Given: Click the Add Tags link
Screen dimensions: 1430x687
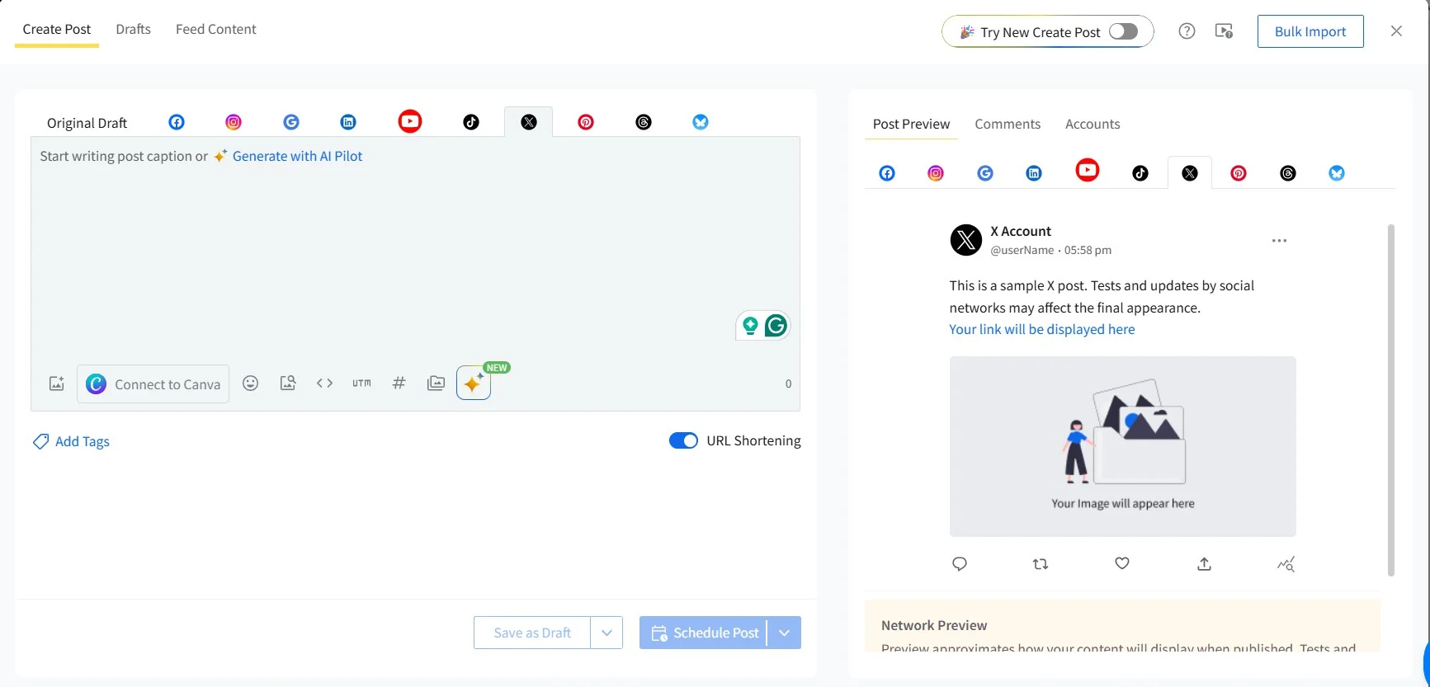Looking at the screenshot, I should point(71,441).
